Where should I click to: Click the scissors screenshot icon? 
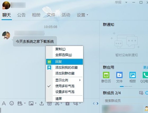[57, 103]
